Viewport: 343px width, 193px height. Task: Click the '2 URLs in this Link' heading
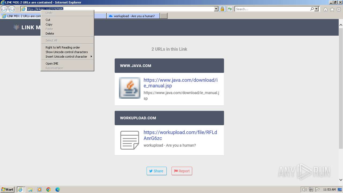[169, 49]
